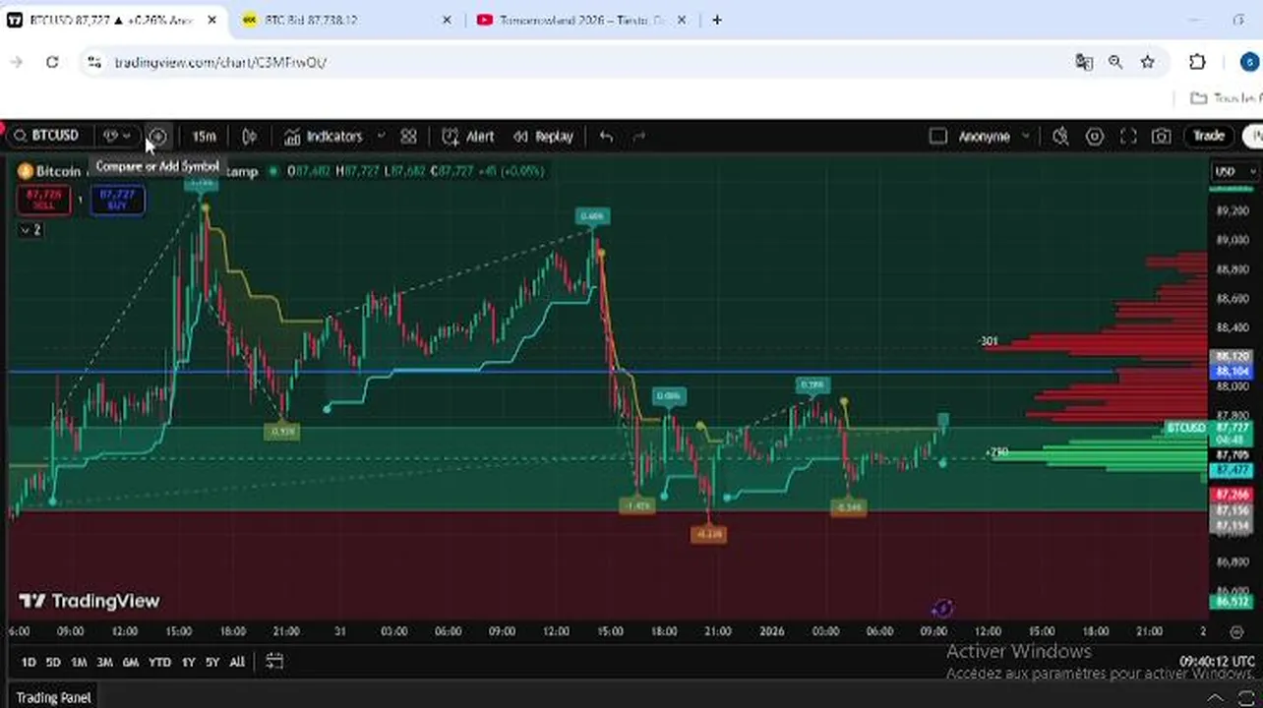Take a chart snapshot with camera icon
Screen dimensions: 1263x708
pyautogui.click(x=1162, y=137)
